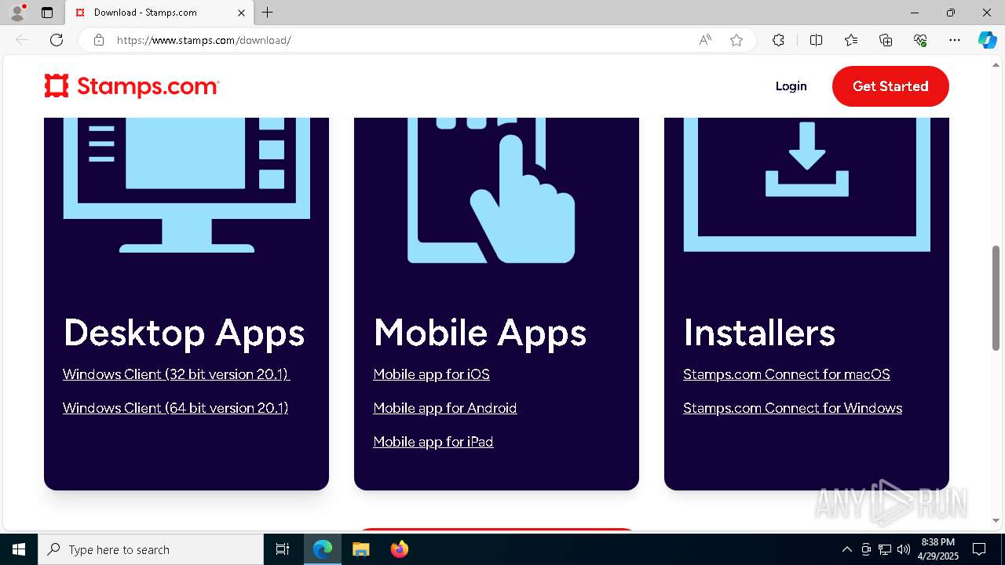The height and width of the screenshot is (565, 1005).
Task: Click the desktop monitor illustration
Action: pyautogui.click(x=187, y=185)
